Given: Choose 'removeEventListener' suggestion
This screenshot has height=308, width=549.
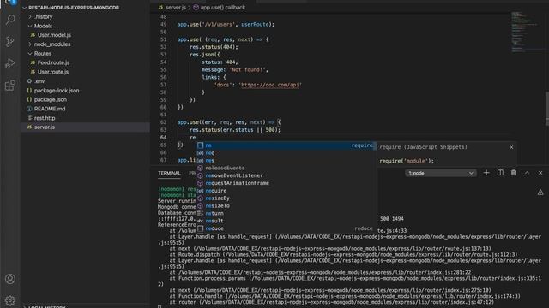Looking at the screenshot, I should pyautogui.click(x=286, y=175).
